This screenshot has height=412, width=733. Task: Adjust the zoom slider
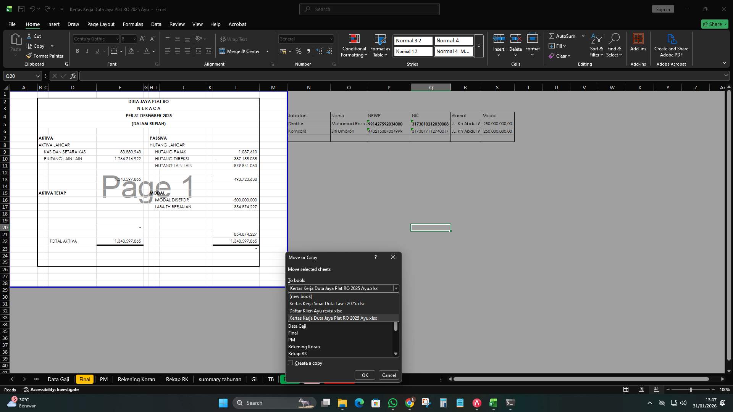coord(690,389)
